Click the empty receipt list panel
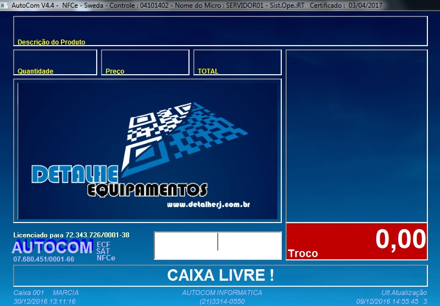This screenshot has width=440, height=306. pos(357,136)
